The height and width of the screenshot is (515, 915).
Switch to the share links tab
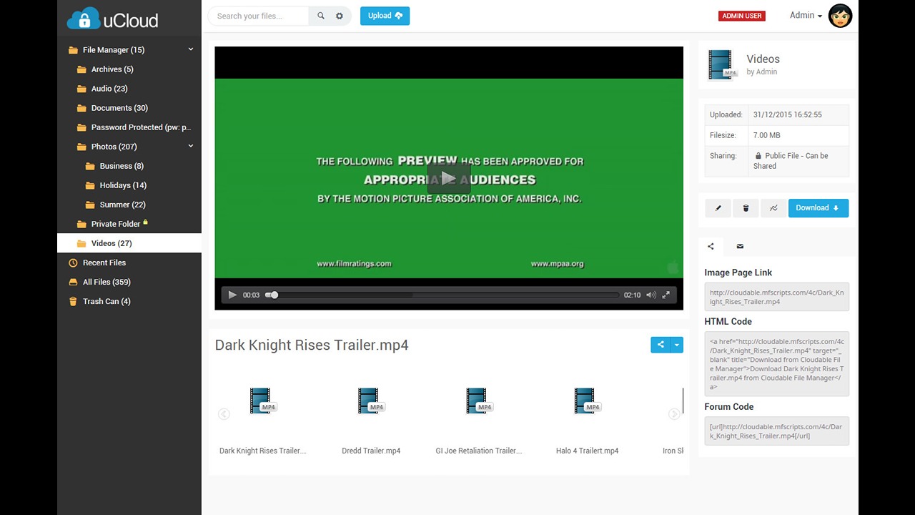click(711, 246)
